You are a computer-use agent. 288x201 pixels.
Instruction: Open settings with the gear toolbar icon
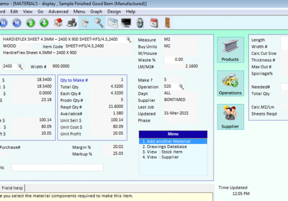140,23
